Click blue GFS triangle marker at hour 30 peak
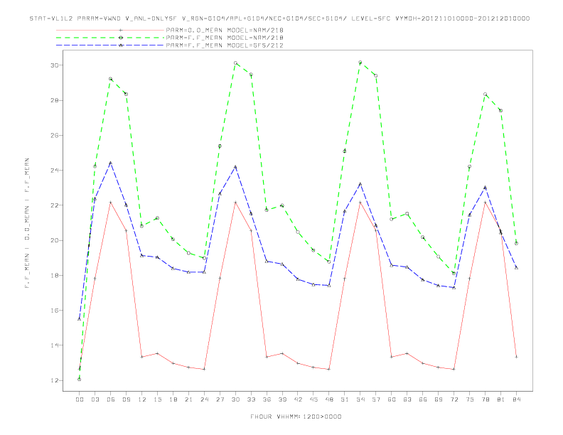The image size is (563, 435). click(x=235, y=167)
